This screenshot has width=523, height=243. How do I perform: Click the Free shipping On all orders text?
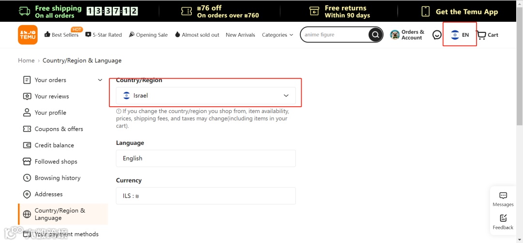point(58,12)
